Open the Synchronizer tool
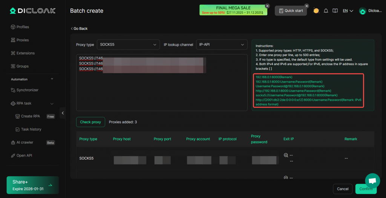This screenshot has width=386, height=198. [x=27, y=90]
